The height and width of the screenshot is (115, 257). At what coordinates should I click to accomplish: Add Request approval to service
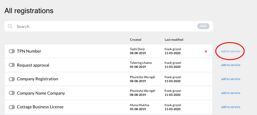pyautogui.click(x=231, y=65)
